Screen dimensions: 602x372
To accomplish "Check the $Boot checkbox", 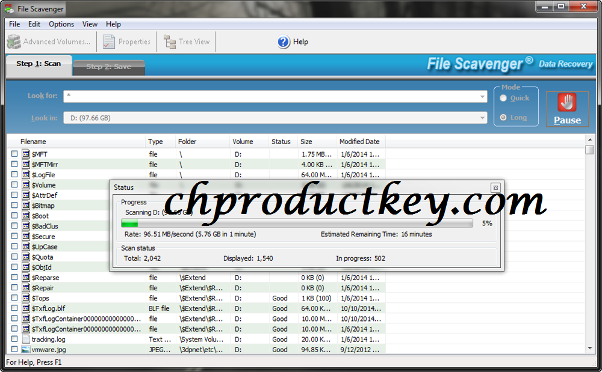I will [x=14, y=215].
